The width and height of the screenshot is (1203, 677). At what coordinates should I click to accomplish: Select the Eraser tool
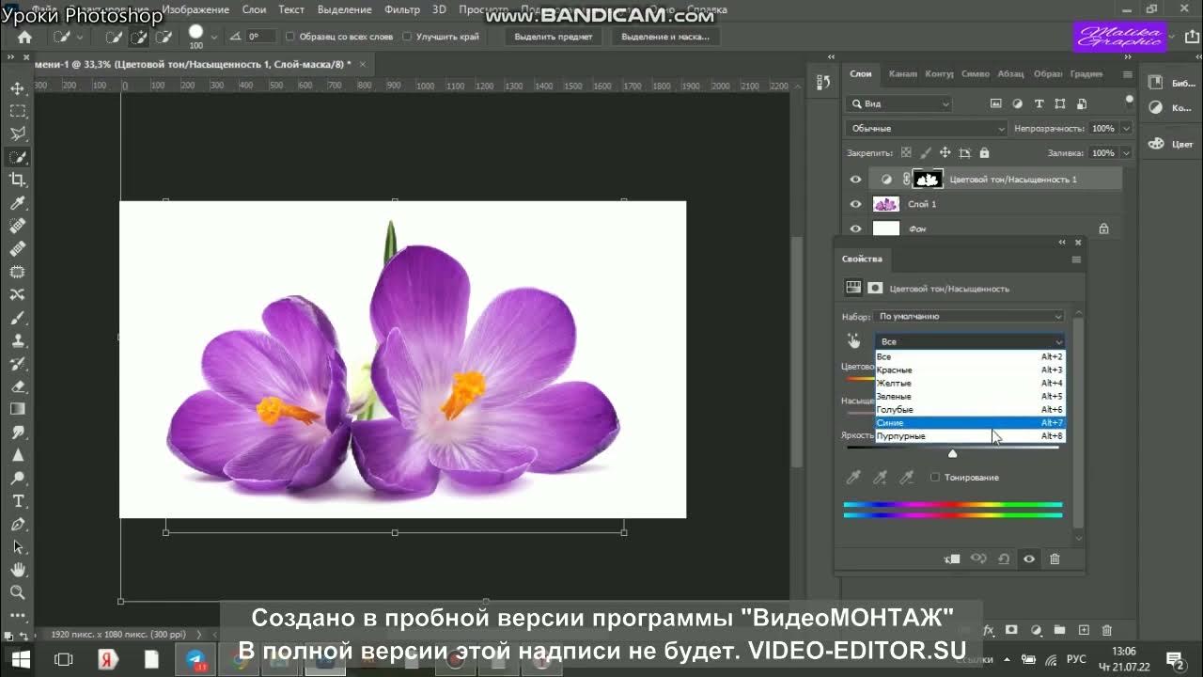[x=18, y=386]
